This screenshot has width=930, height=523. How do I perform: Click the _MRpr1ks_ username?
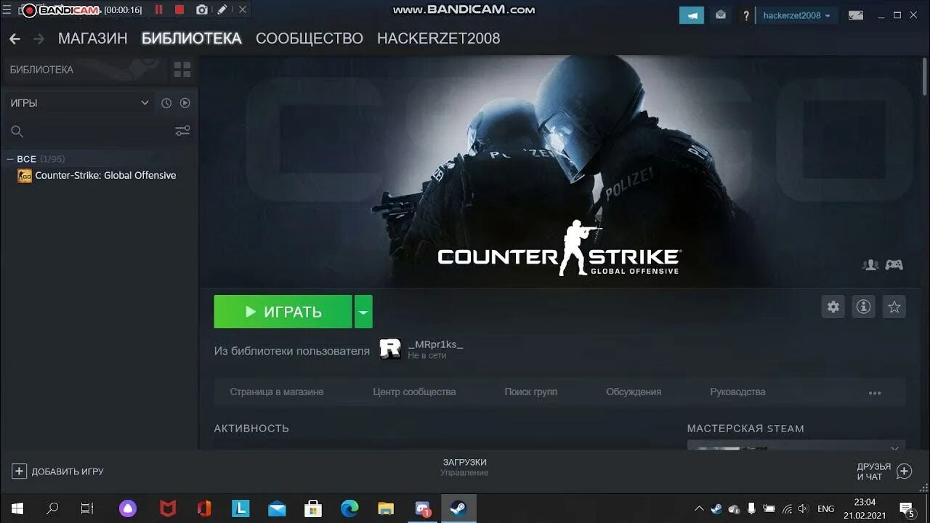click(435, 344)
